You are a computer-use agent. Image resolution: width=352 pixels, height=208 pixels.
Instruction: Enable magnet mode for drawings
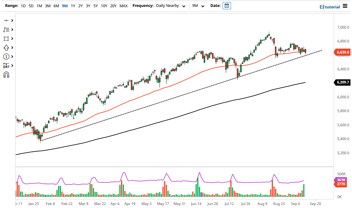click(7, 75)
